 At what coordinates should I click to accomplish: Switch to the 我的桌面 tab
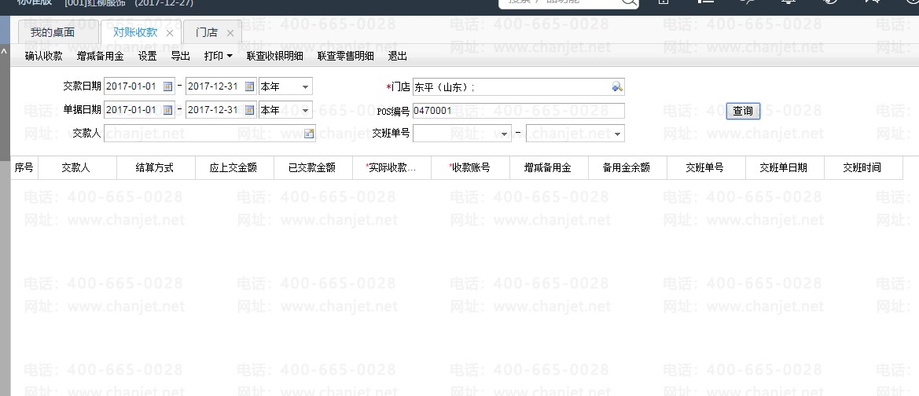(x=53, y=33)
